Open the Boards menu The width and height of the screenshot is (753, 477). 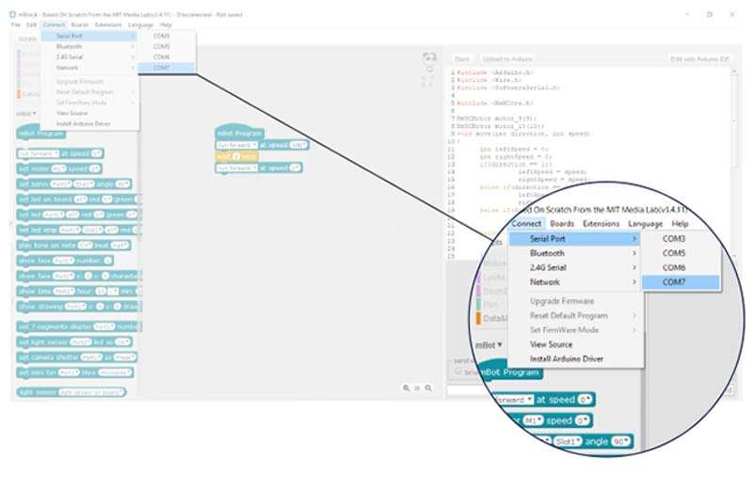tap(80, 25)
